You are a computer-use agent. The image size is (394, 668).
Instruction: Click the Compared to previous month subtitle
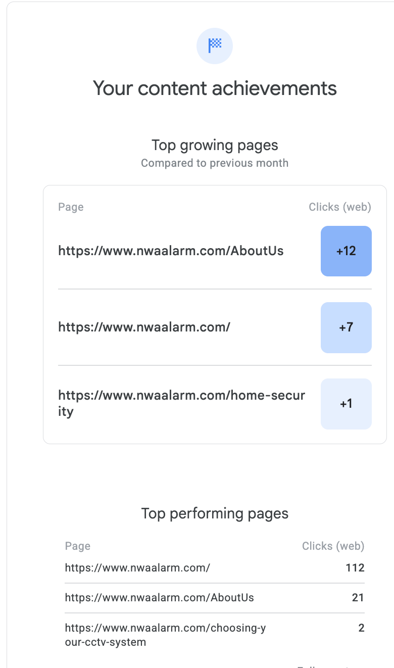tap(215, 163)
